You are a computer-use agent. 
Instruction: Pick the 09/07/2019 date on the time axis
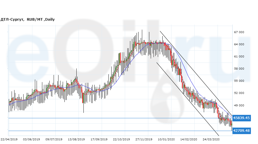point(54,139)
